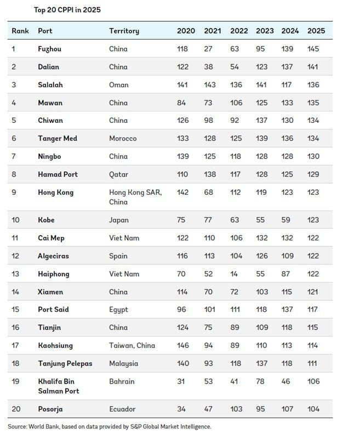The height and width of the screenshot is (433, 337).
Task: Select the 2020 column header
Action: coord(186,31)
